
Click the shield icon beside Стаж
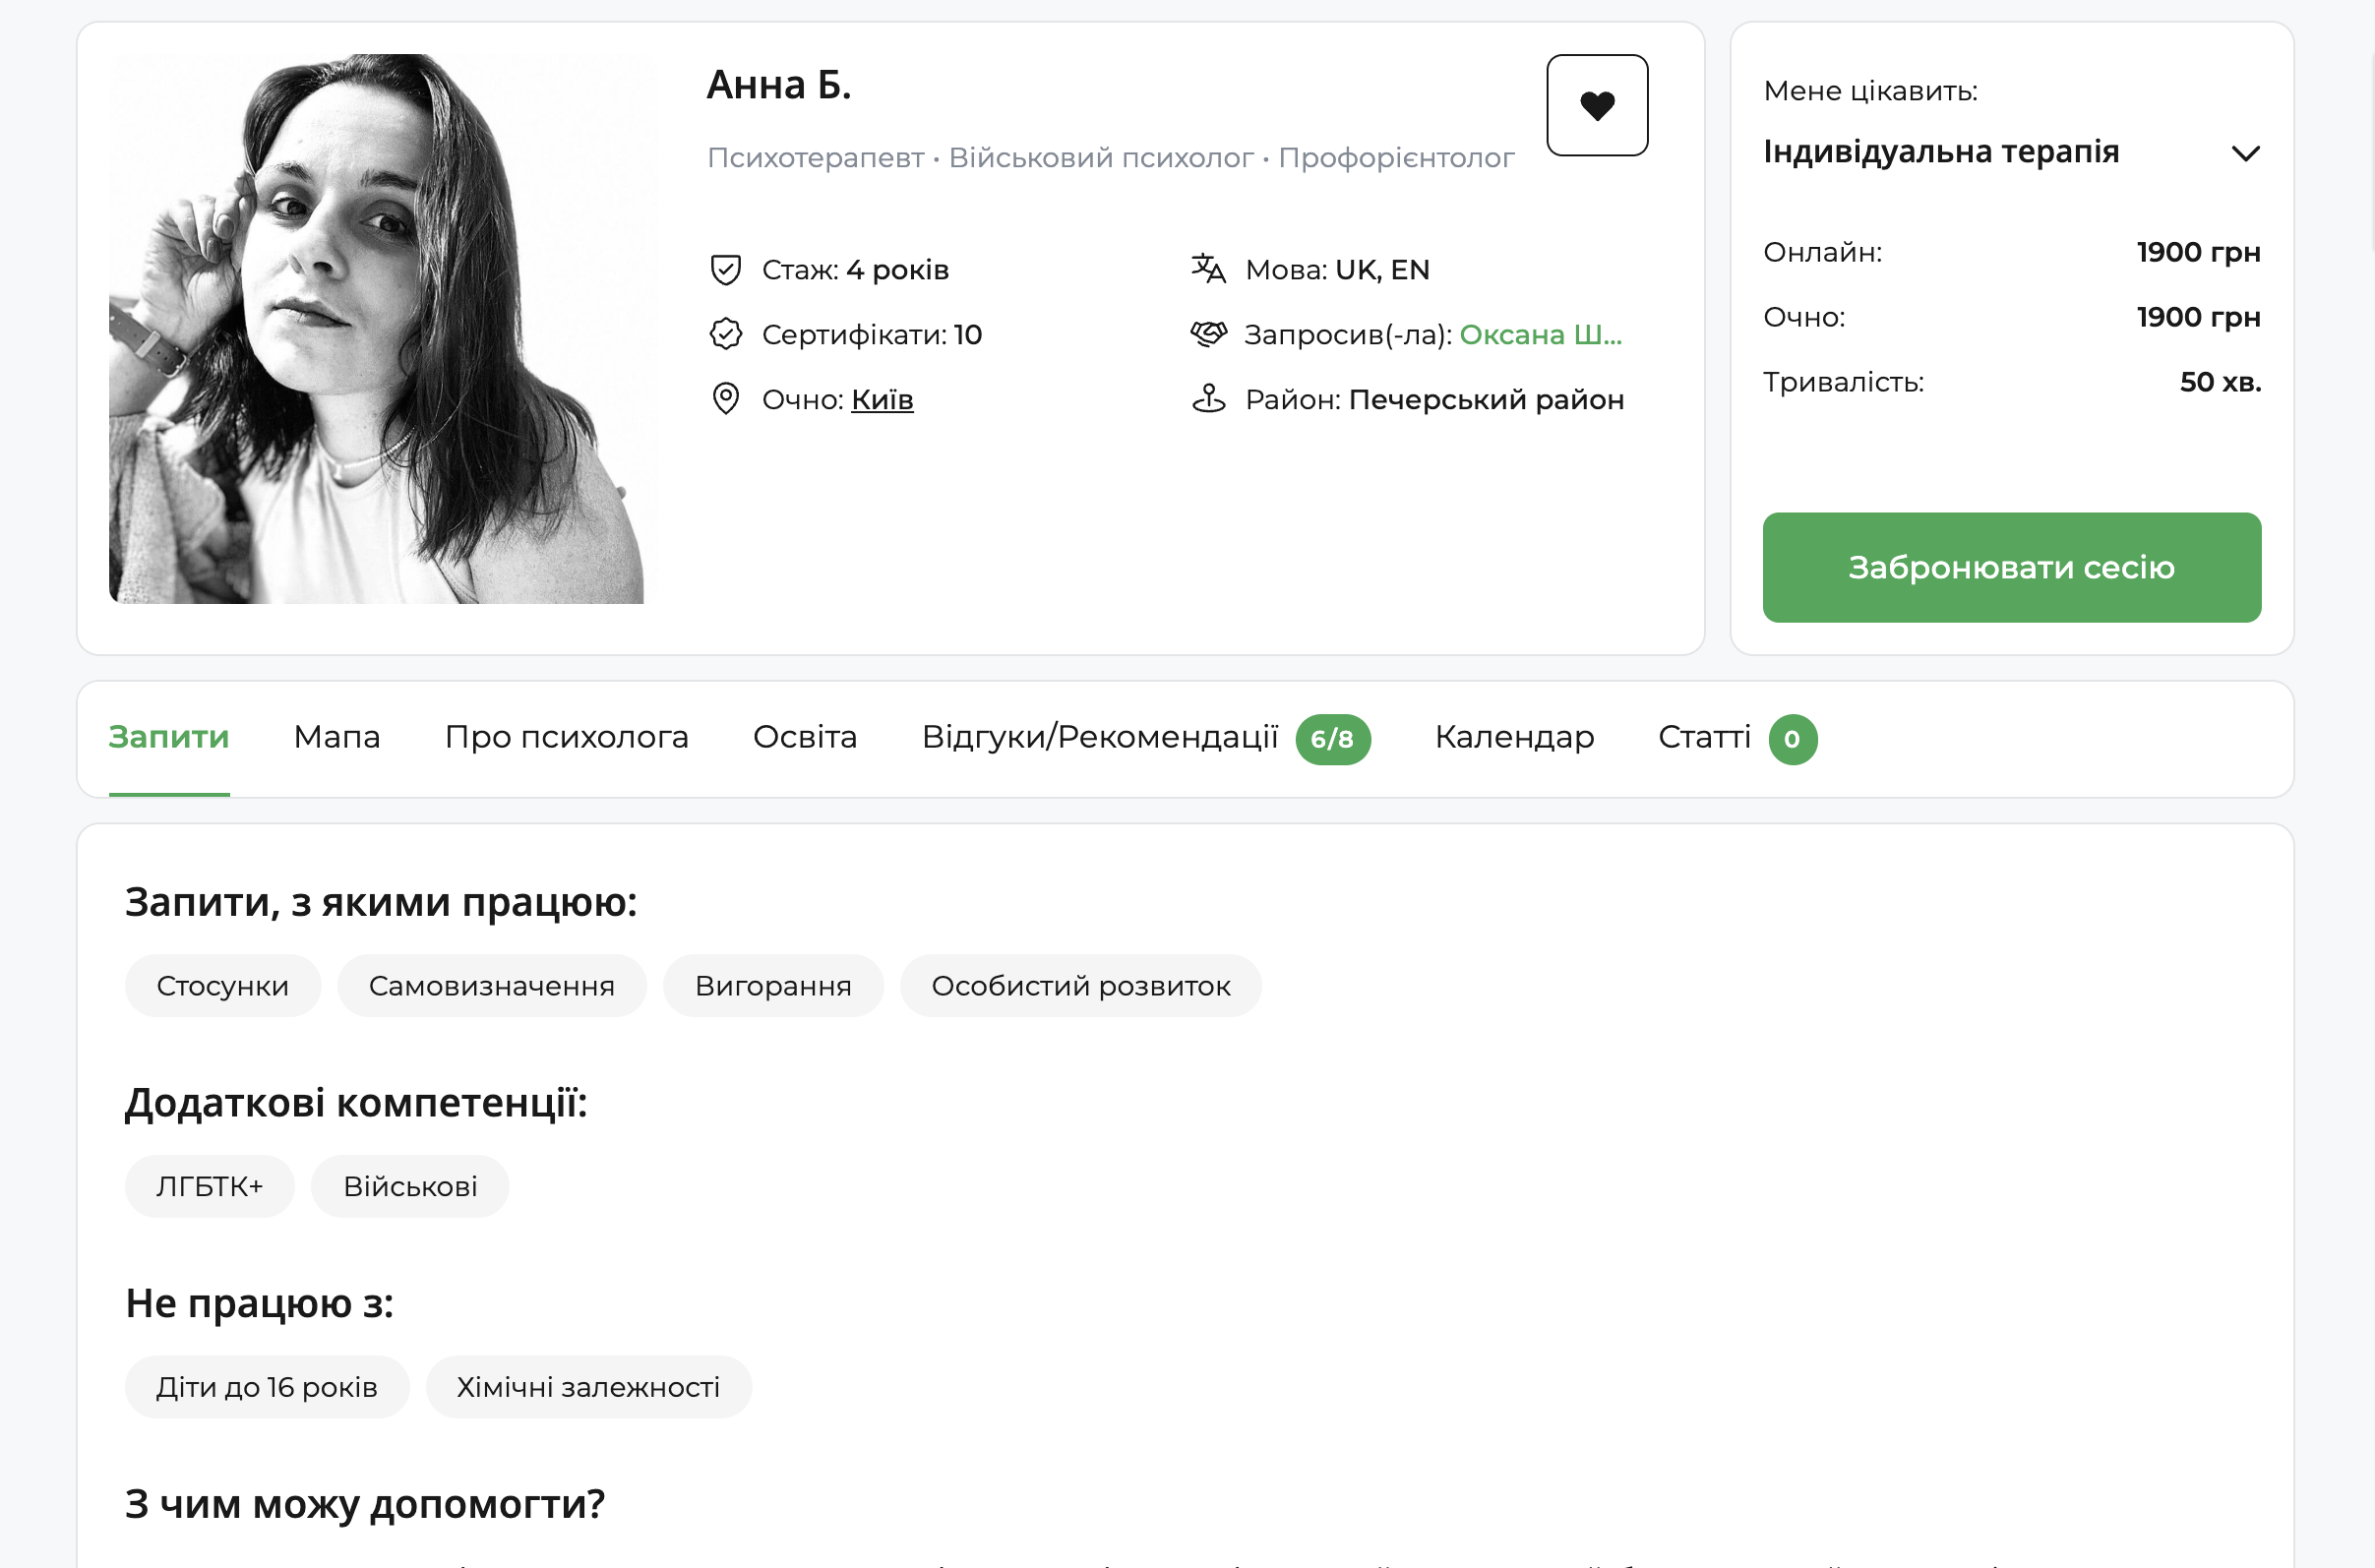(x=725, y=270)
